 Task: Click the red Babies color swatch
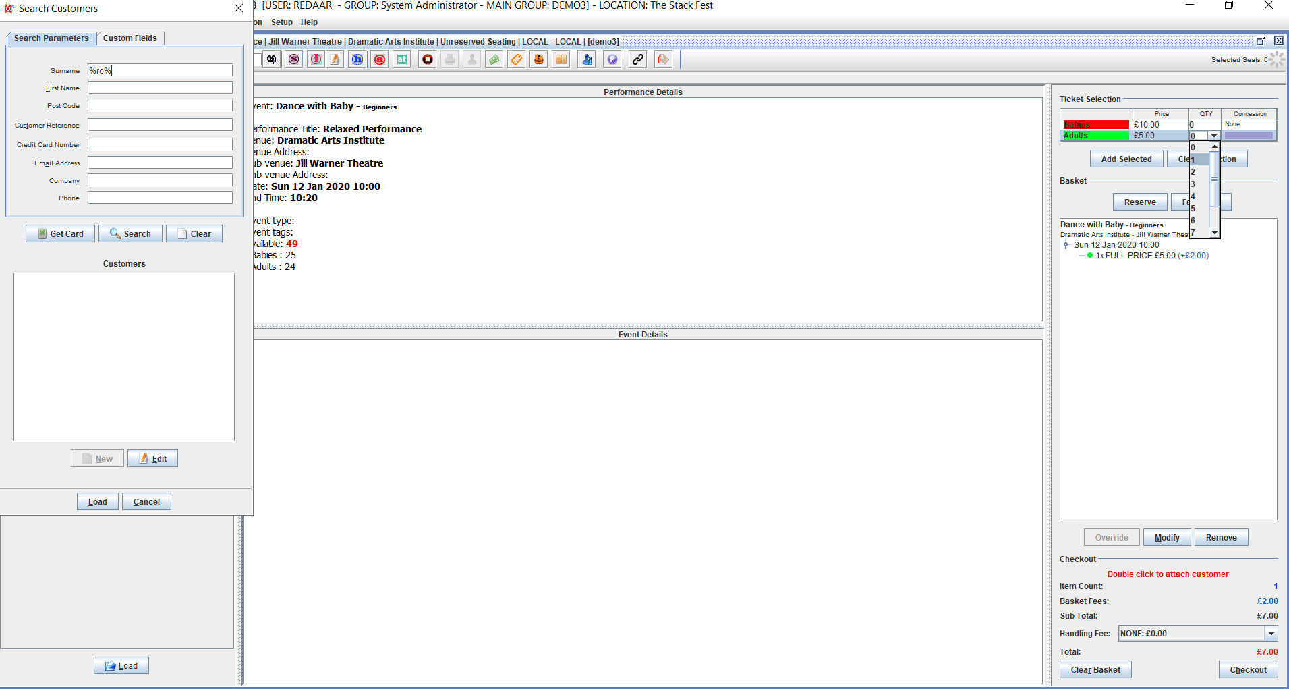(x=1095, y=125)
